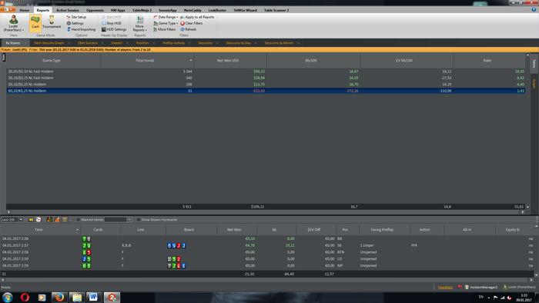
Task: Refresh the report
Action: [x=189, y=29]
